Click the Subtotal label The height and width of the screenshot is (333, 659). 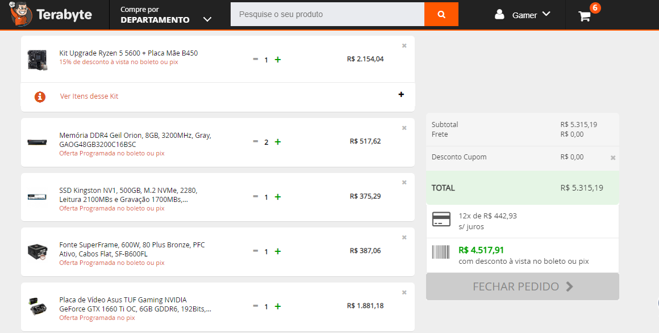(445, 125)
